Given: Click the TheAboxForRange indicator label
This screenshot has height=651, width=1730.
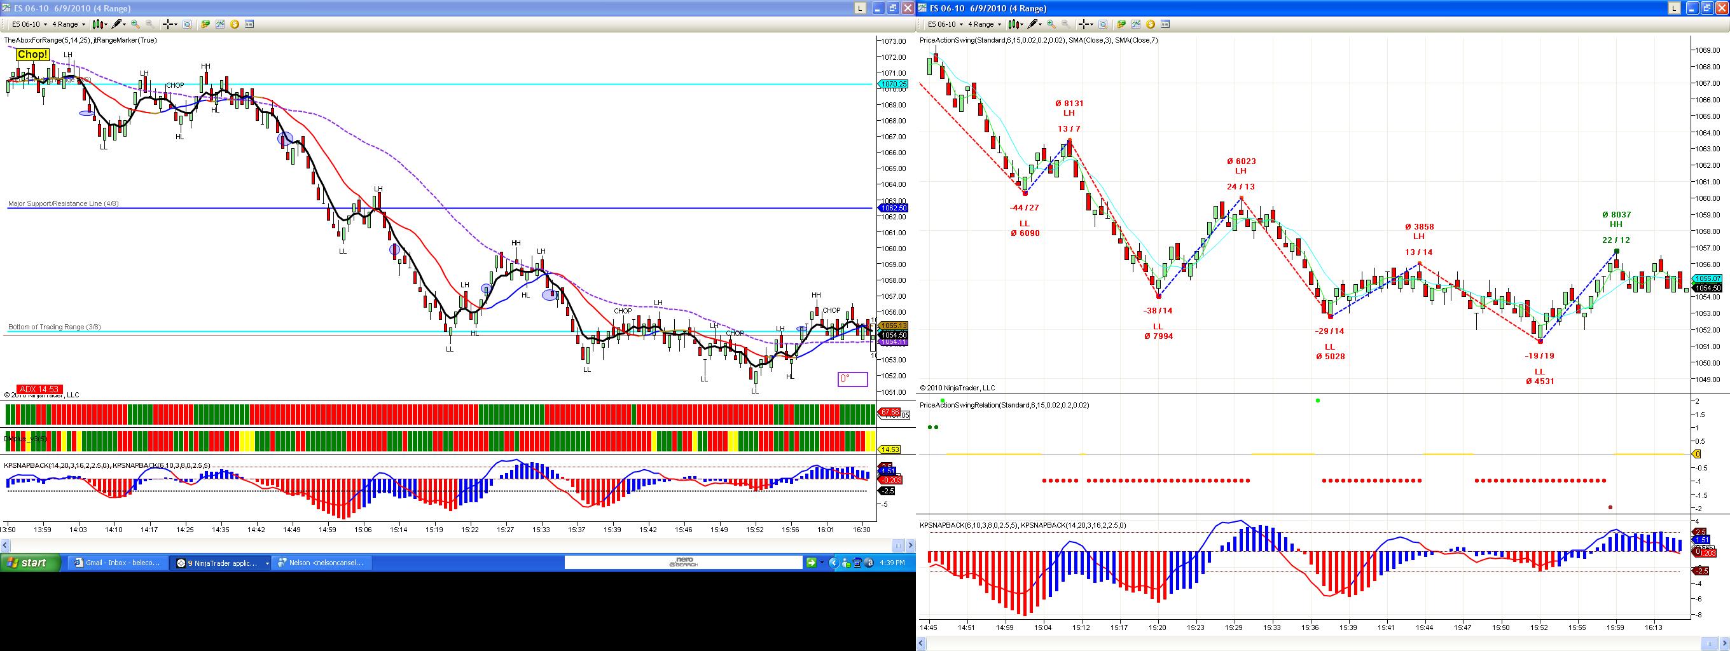Looking at the screenshot, I should 81,40.
